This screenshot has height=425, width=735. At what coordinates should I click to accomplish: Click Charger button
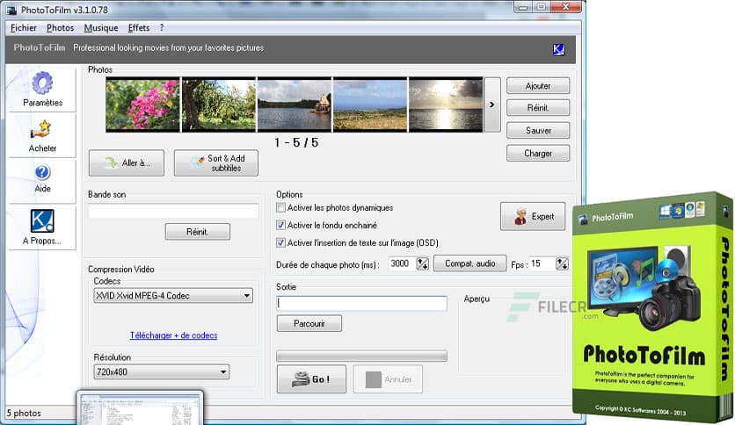coord(538,153)
